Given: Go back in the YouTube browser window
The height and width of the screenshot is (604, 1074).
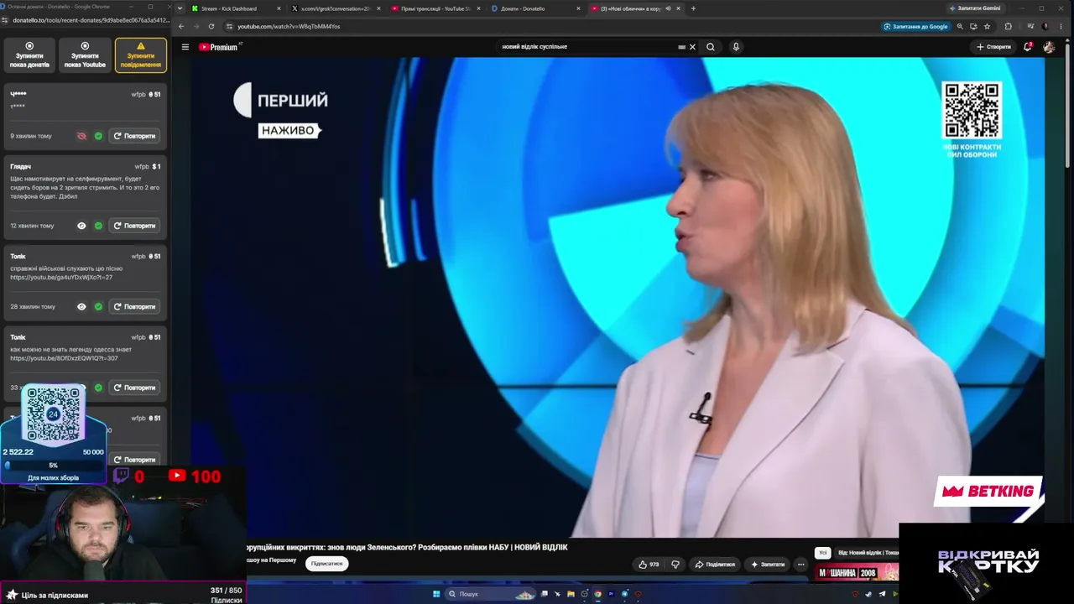Looking at the screenshot, I should [x=181, y=26].
